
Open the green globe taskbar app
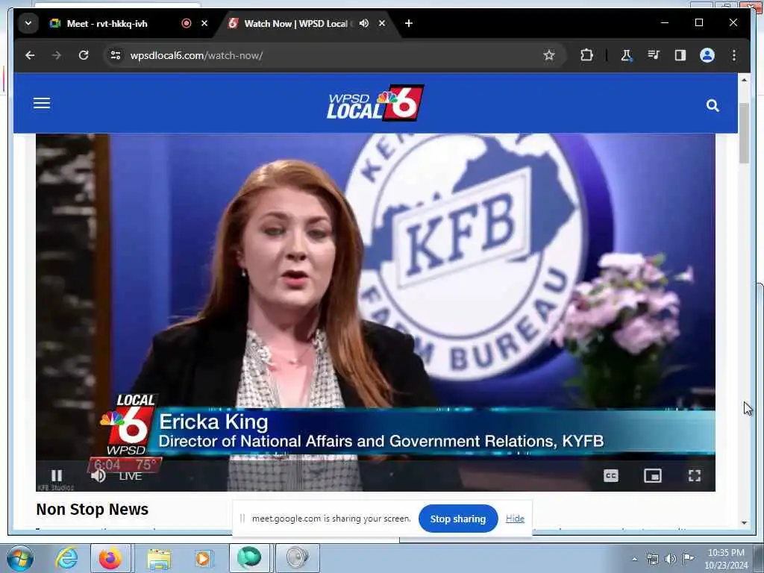pyautogui.click(x=249, y=558)
